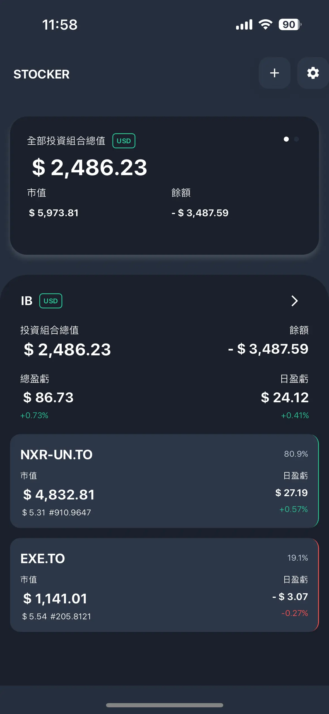Tap the Wi-Fi icon in status bar
329x714 pixels.
click(x=265, y=25)
